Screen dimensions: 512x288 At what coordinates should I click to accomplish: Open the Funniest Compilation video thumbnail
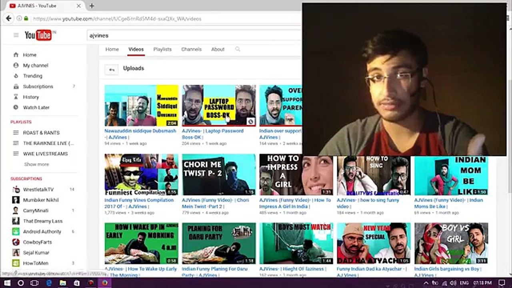(142, 174)
